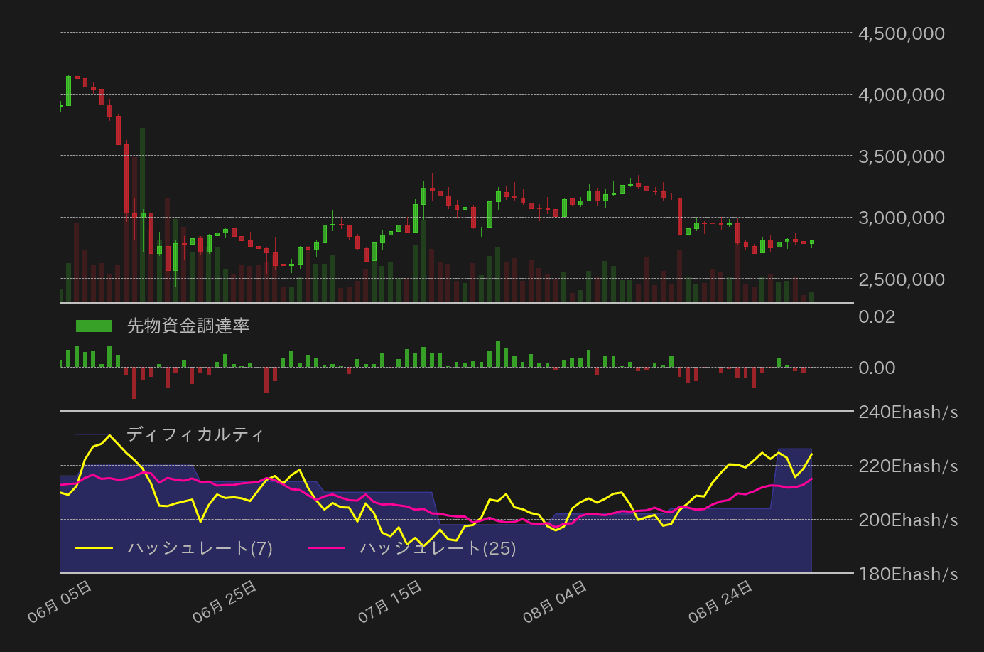Click the 240Ehash/s axis label
Screen dimensions: 984x652
tap(907, 411)
